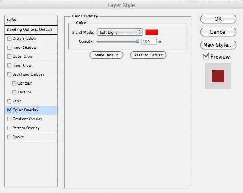Open the red overlay color swatch
The width and height of the screenshot is (243, 193).
coord(152,32)
